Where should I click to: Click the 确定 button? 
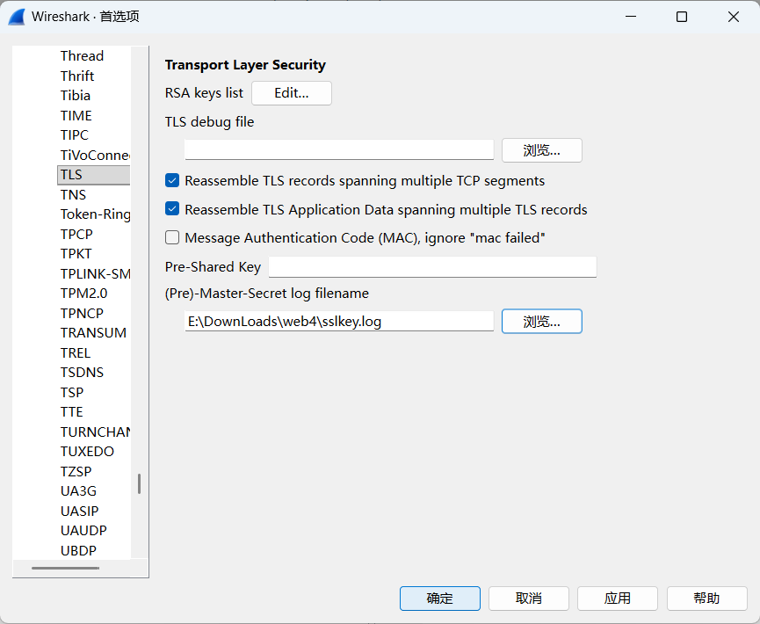(x=439, y=599)
